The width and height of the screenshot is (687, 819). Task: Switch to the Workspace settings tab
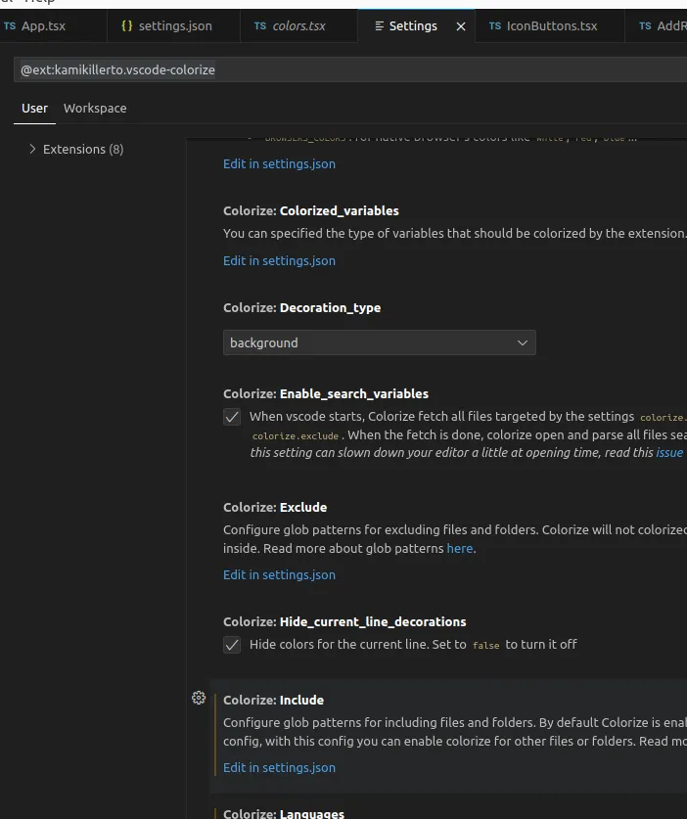95,108
